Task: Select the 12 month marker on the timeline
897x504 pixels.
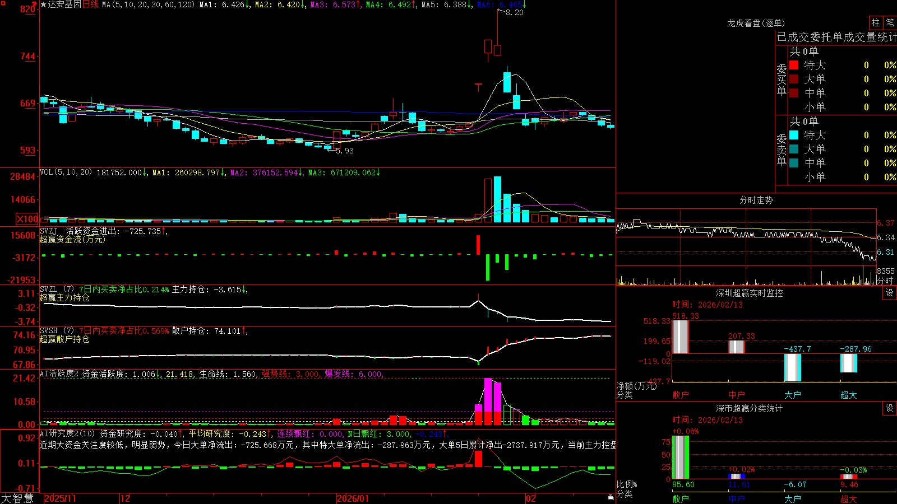Action: 125,498
